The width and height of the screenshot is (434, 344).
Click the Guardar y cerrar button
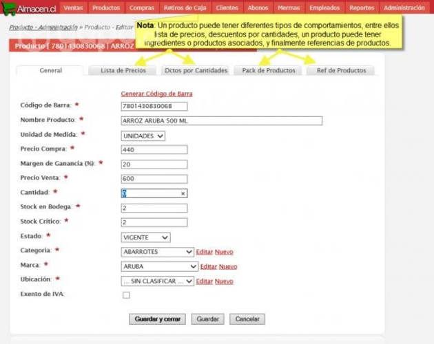pos(158,319)
